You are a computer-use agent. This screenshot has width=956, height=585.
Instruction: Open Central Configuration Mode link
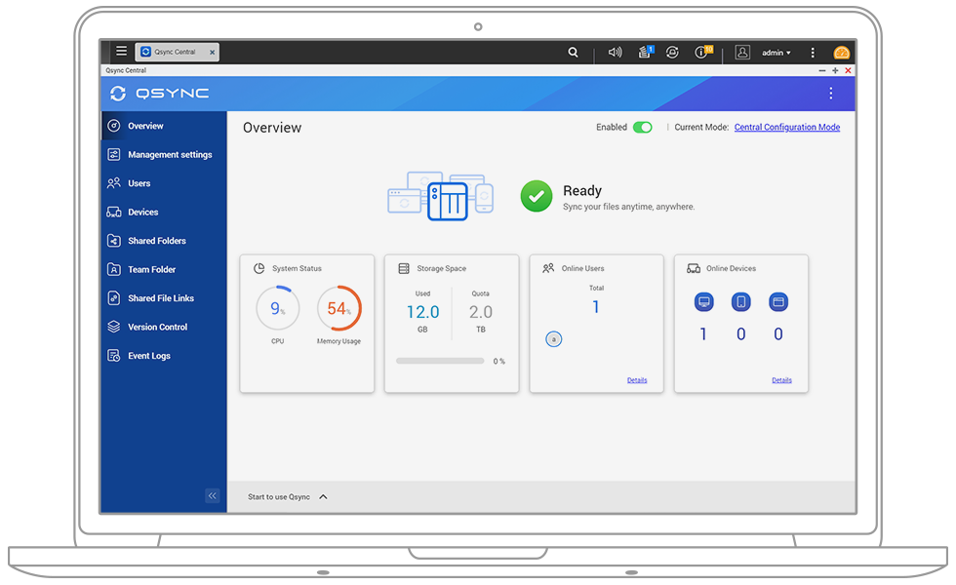click(x=787, y=127)
